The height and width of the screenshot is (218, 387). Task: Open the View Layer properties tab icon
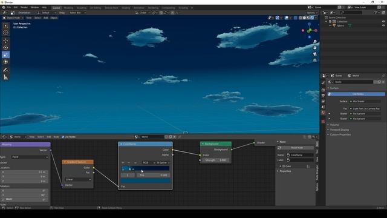coord(323,101)
